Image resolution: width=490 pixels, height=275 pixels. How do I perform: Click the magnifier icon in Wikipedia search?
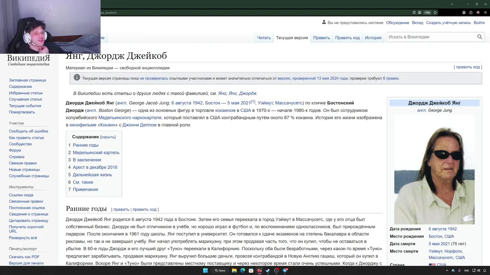[480, 37]
